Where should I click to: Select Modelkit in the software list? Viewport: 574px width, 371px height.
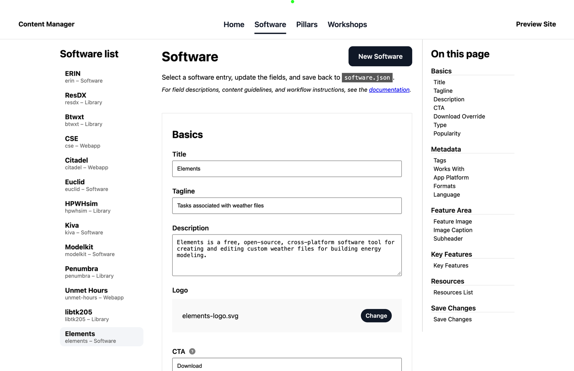tap(102, 250)
